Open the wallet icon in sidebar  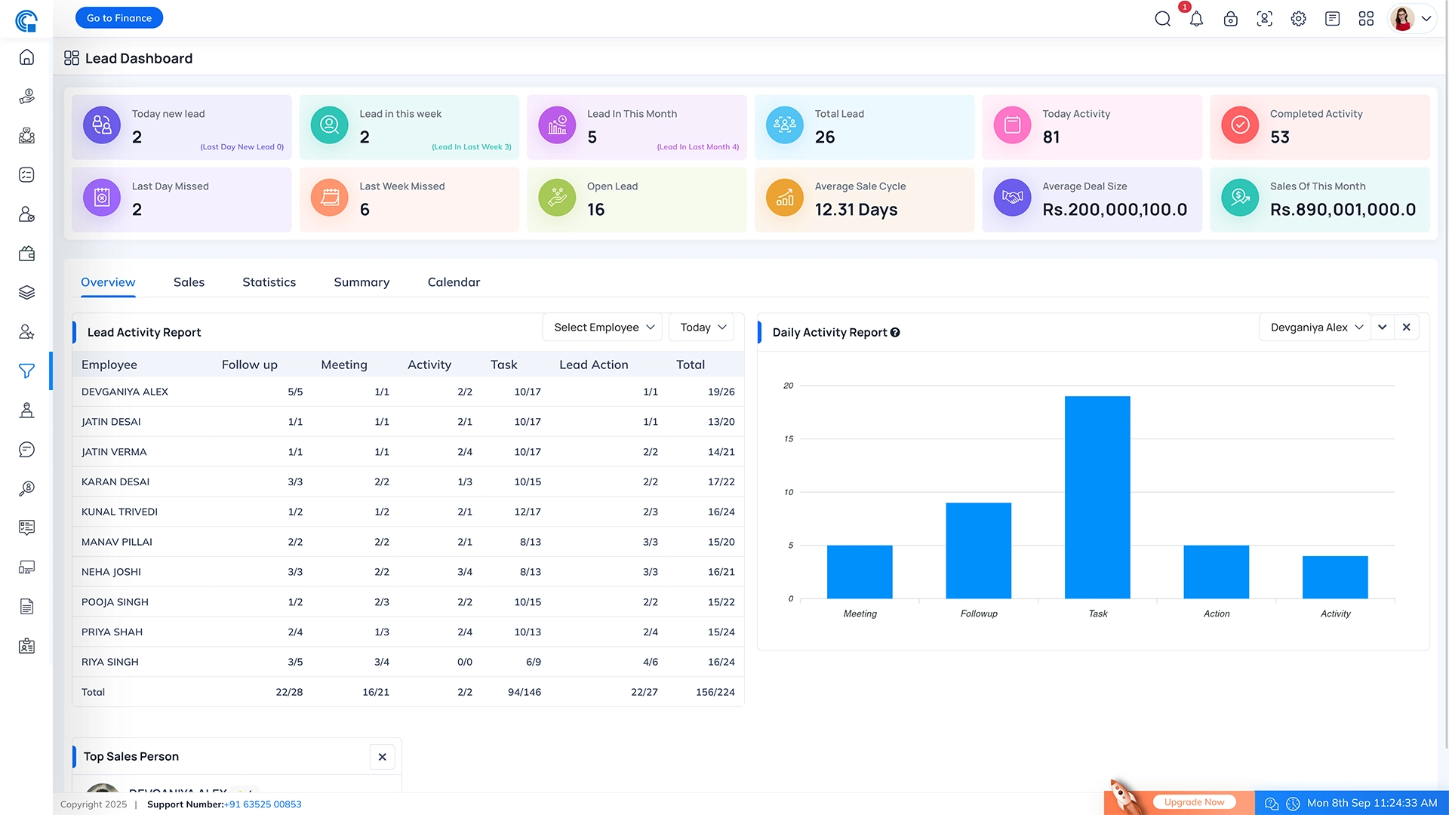click(x=26, y=254)
